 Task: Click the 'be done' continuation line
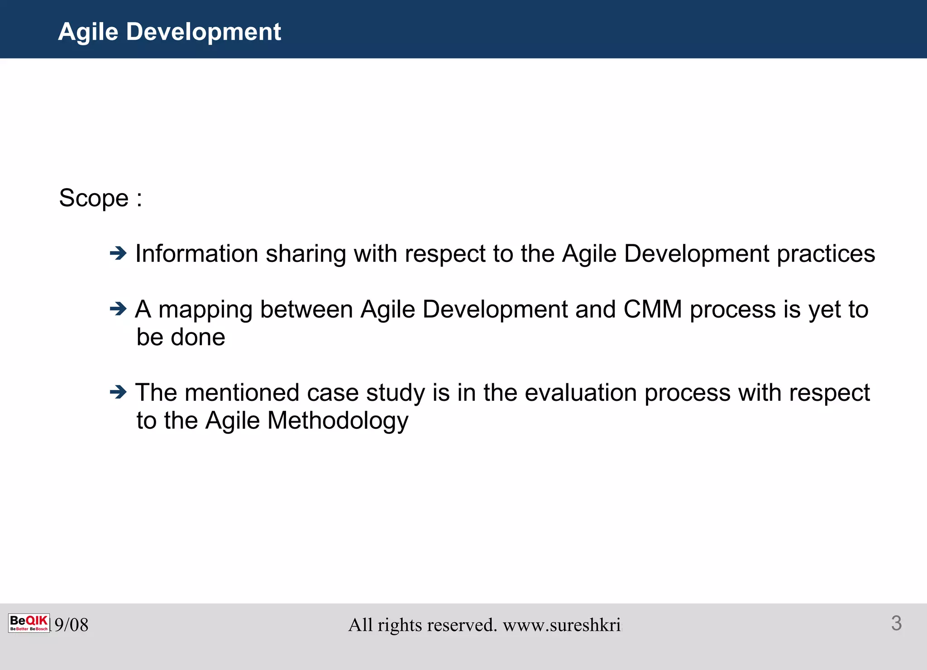click(181, 337)
